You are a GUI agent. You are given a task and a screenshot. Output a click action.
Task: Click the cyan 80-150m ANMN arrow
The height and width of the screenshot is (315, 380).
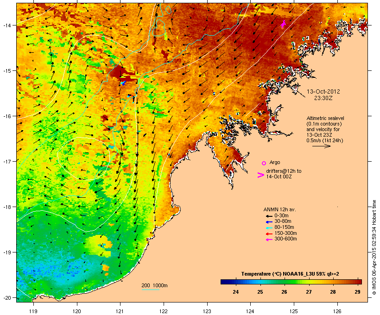tap(269, 228)
